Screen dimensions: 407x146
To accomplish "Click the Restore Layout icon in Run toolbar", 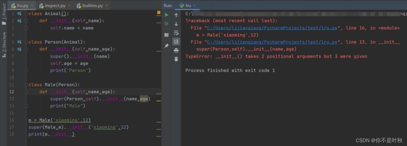I will click(x=166, y=35).
